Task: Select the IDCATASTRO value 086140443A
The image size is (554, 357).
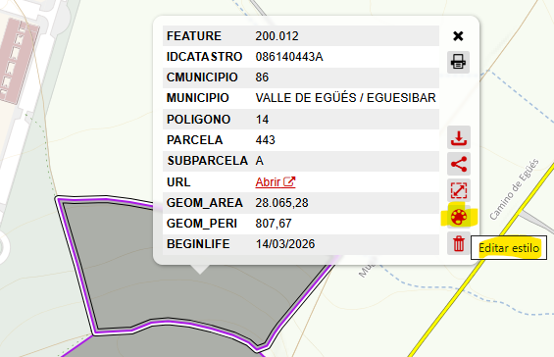Action: click(289, 57)
